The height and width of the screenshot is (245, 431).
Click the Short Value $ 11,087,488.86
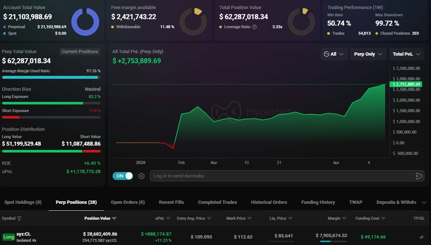(x=81, y=144)
